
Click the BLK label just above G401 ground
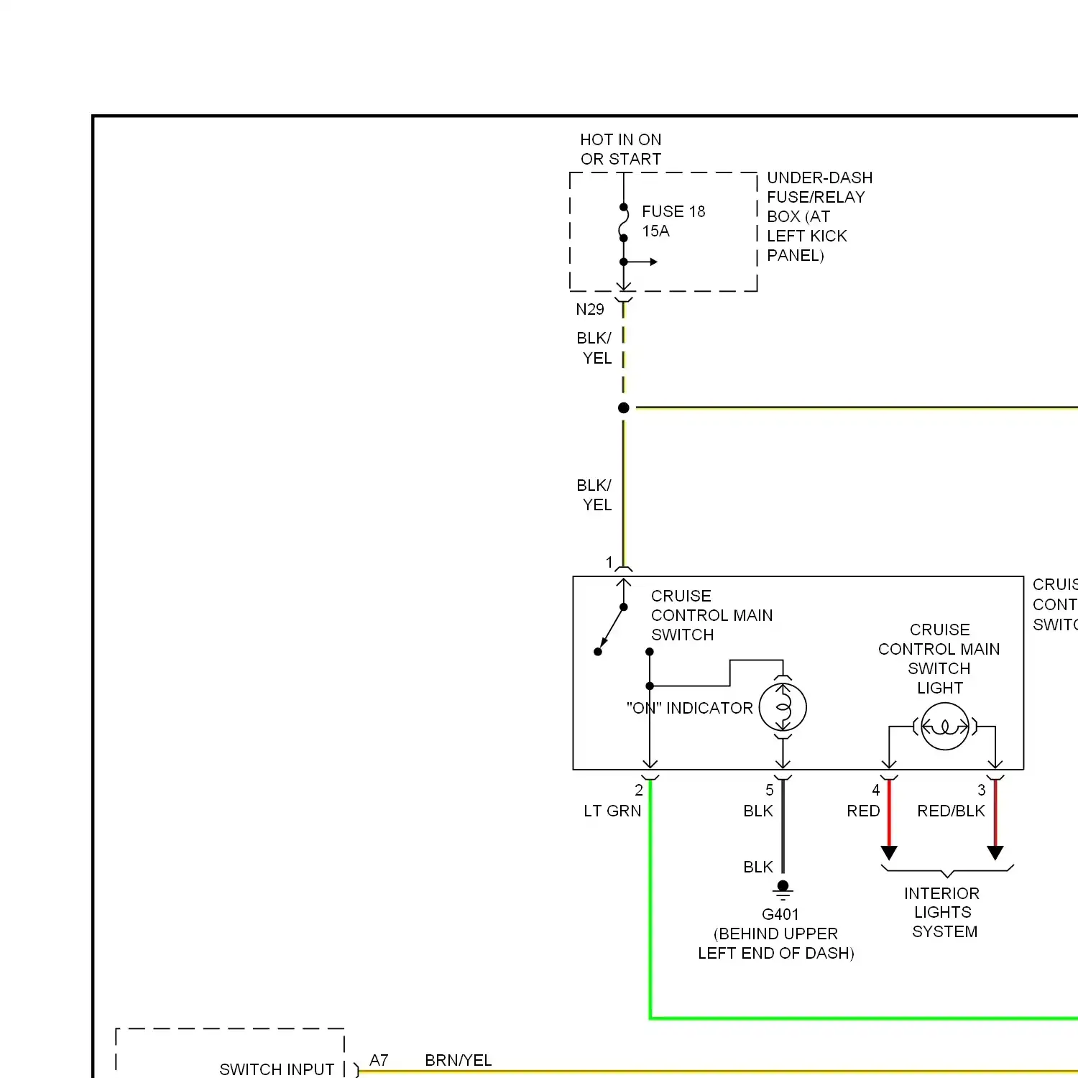[758, 867]
